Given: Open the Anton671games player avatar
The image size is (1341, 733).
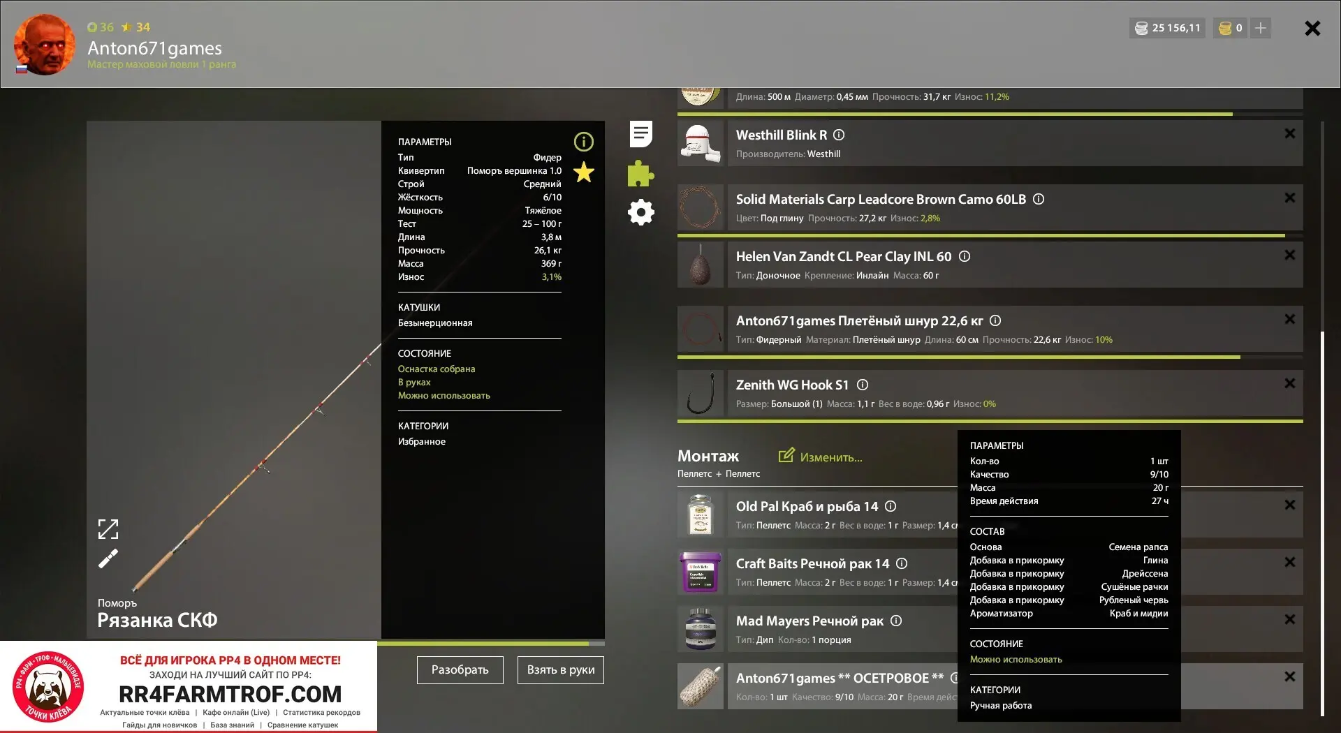Looking at the screenshot, I should 44,45.
